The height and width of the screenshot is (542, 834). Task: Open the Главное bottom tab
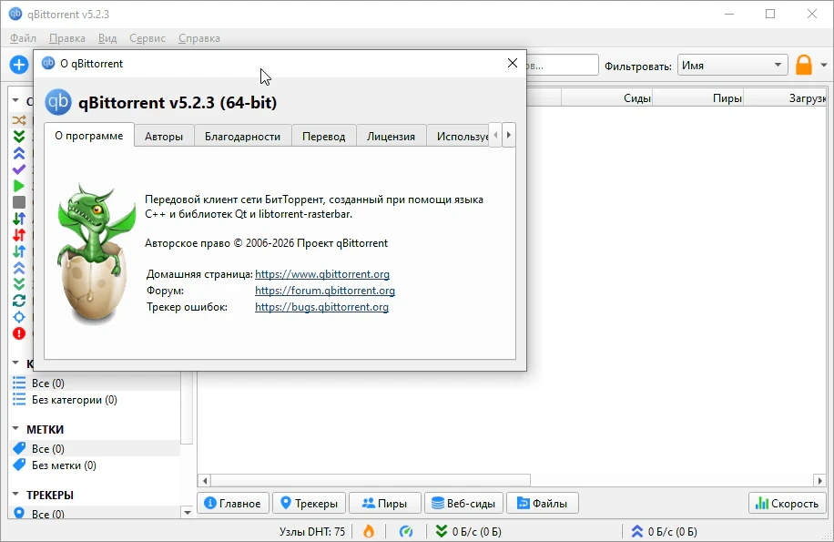click(x=233, y=503)
